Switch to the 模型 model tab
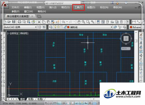The height and width of the screenshot is (105, 145). click(x=22, y=99)
